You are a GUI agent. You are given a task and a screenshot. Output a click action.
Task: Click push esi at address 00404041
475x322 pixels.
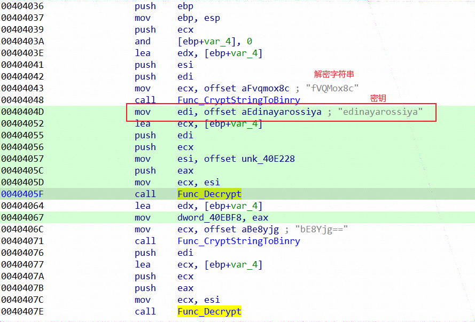[x=164, y=65]
